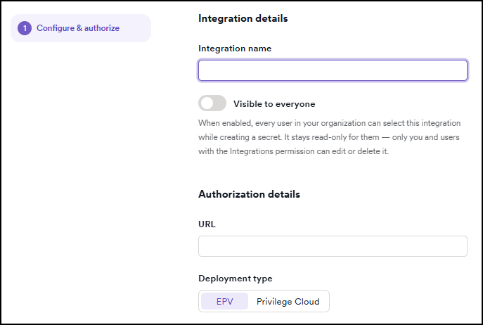The height and width of the screenshot is (325, 483).
Task: Click the Integration details heading
Action: click(x=243, y=18)
